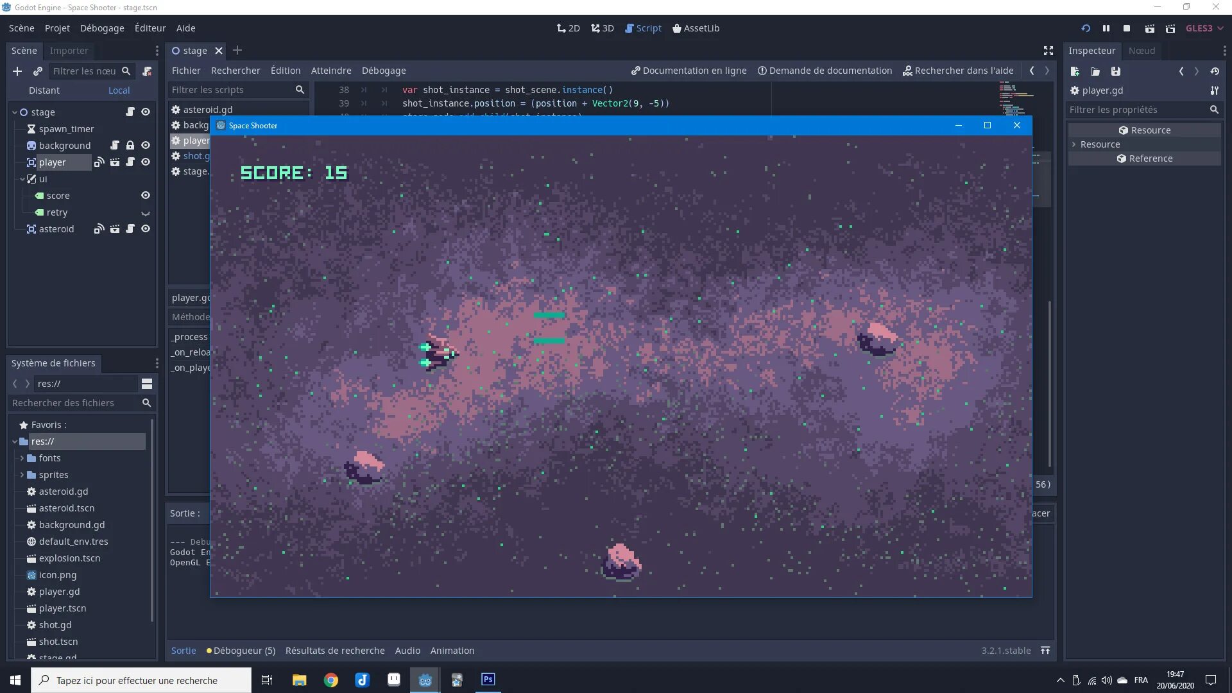Open the Débogueur (5) bottom panel
Image resolution: width=1232 pixels, height=693 pixels.
click(241, 651)
